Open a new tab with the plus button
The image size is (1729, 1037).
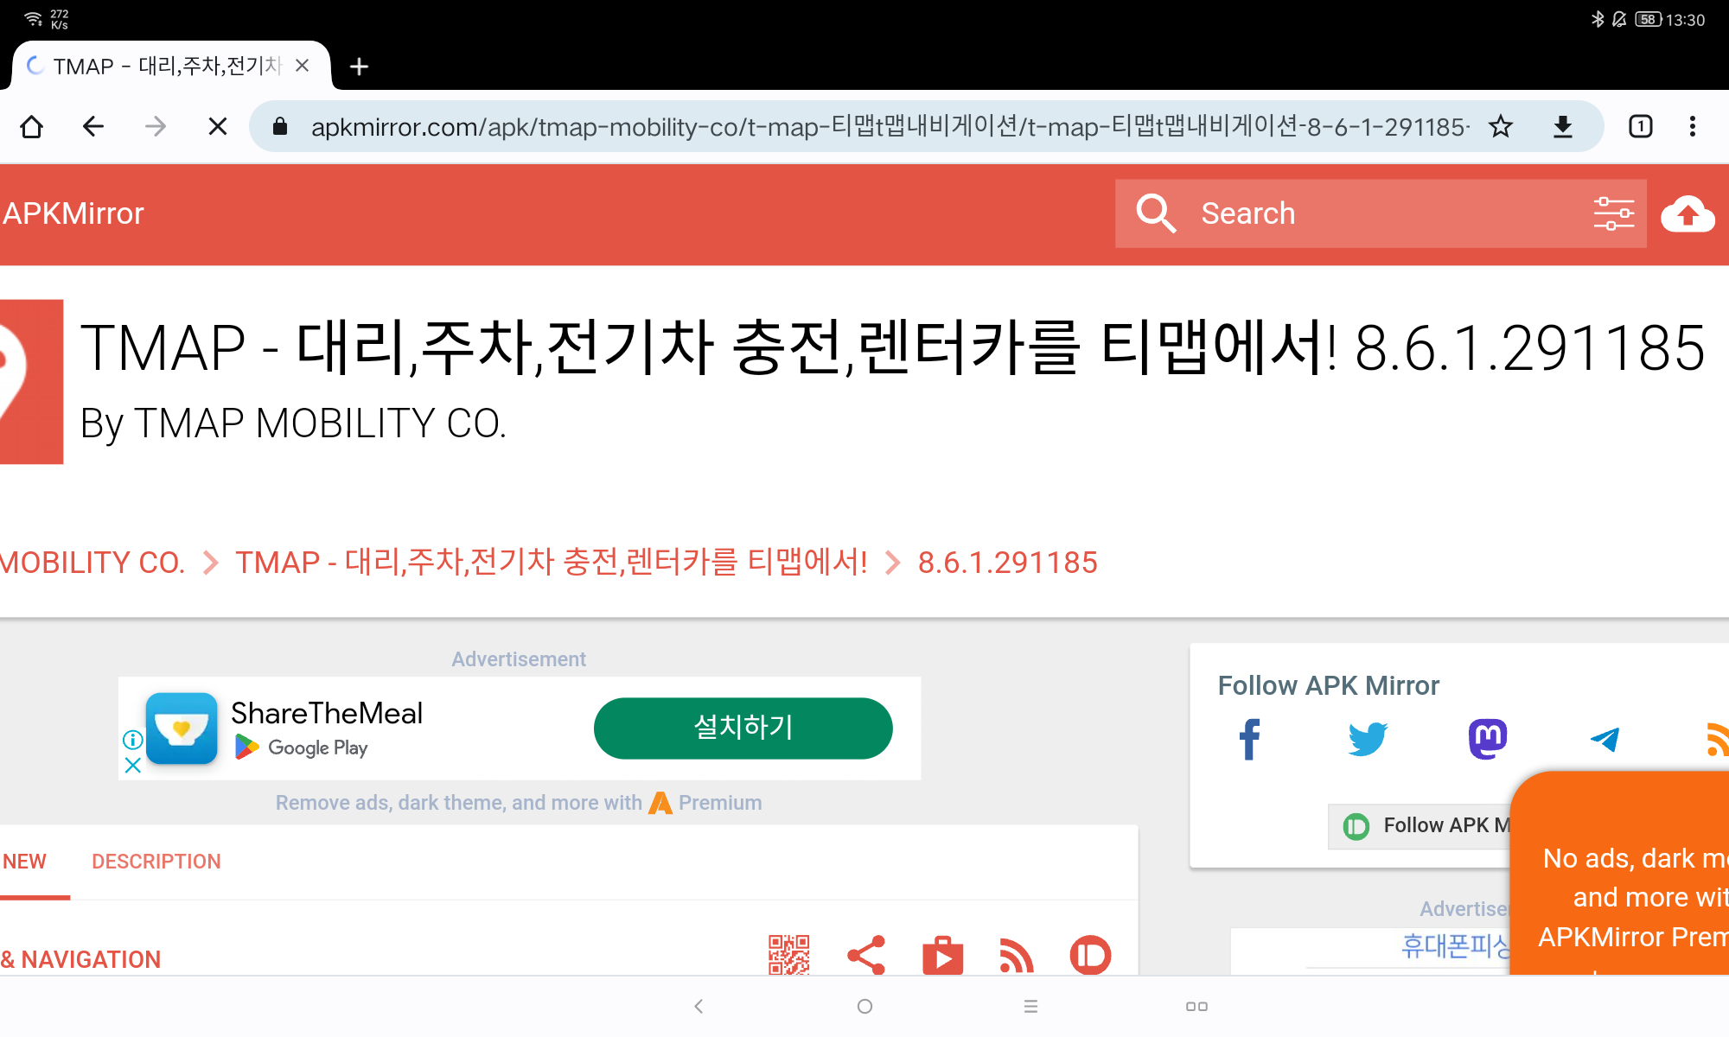pos(359,67)
